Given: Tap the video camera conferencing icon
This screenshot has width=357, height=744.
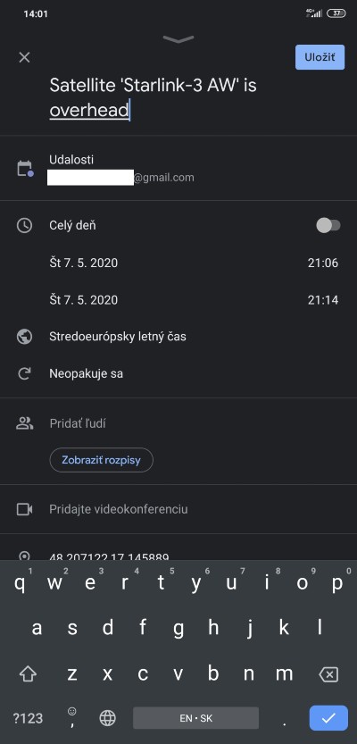Looking at the screenshot, I should coord(24,510).
